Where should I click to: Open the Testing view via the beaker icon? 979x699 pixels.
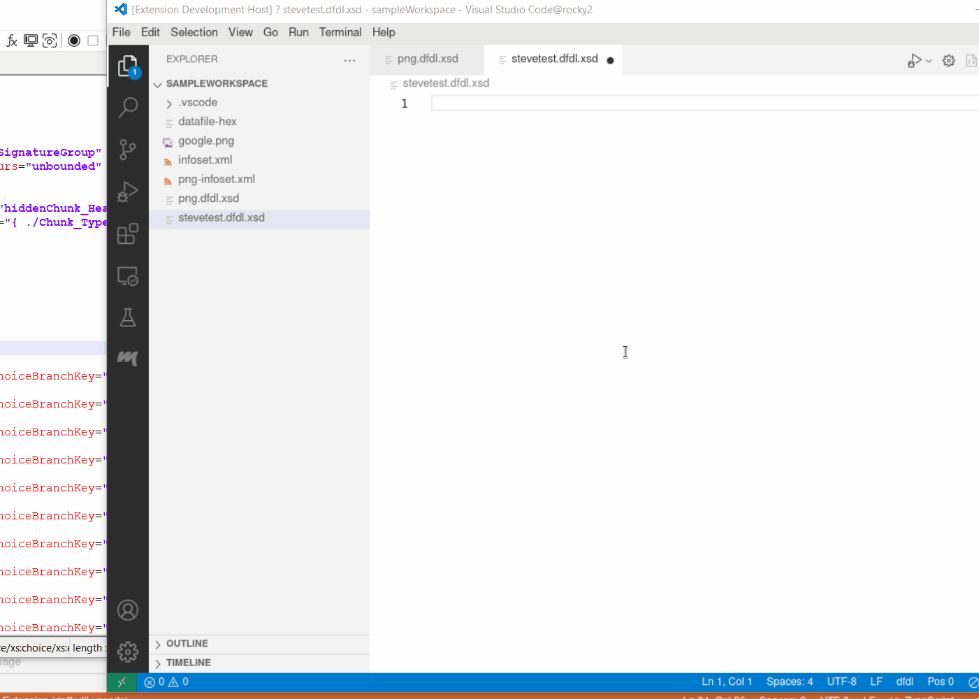(128, 317)
